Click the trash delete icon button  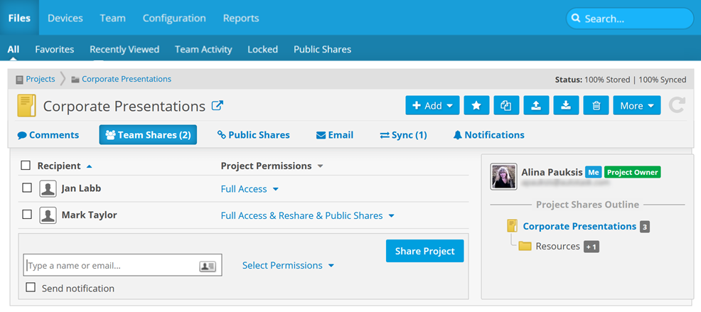click(596, 106)
